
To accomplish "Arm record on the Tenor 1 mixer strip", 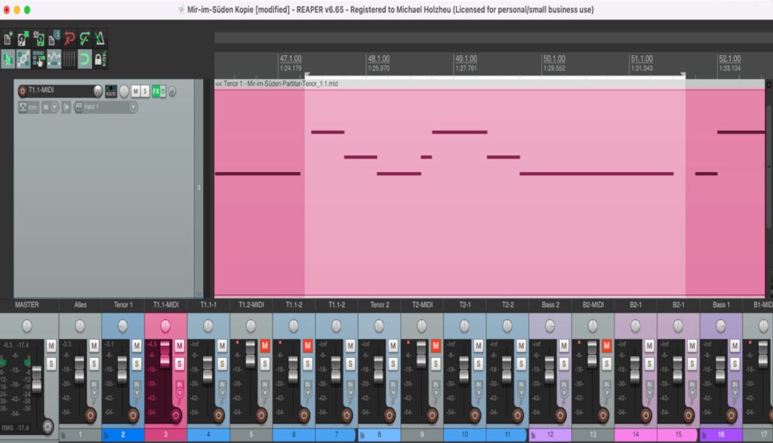I will pos(133,415).
